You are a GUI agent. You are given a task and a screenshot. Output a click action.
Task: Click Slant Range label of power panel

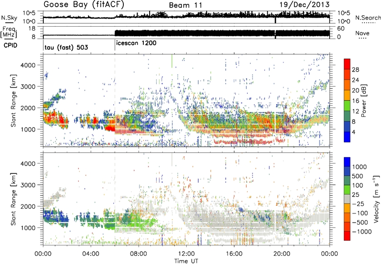(x=13, y=101)
